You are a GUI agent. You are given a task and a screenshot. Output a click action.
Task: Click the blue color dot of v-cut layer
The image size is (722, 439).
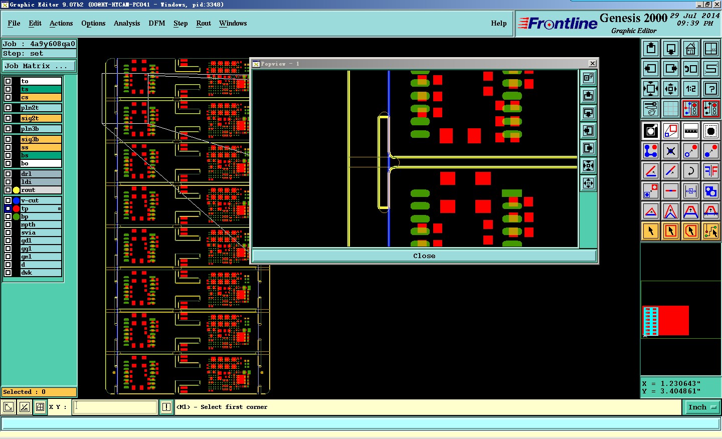[x=17, y=200]
